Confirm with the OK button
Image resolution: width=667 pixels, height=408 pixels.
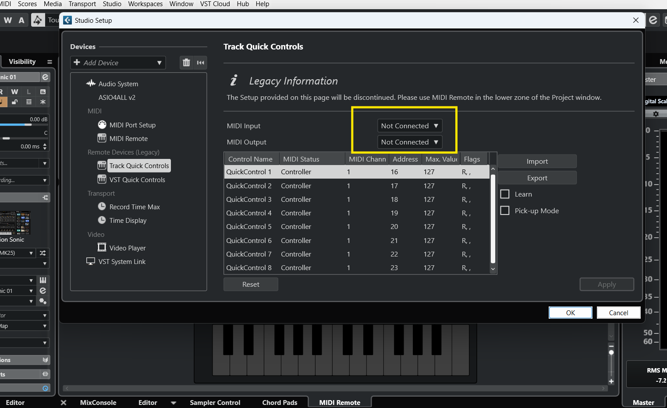570,313
